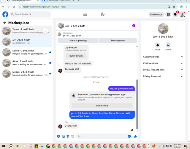190x149 pixels.
Task: Send a thumbs-up like
Action: pyautogui.click(x=135, y=136)
